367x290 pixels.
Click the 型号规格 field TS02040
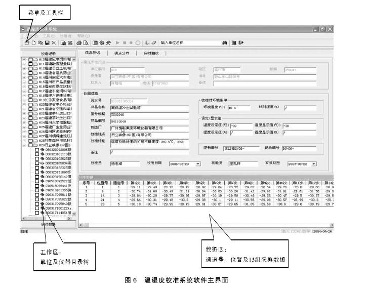[149, 115]
